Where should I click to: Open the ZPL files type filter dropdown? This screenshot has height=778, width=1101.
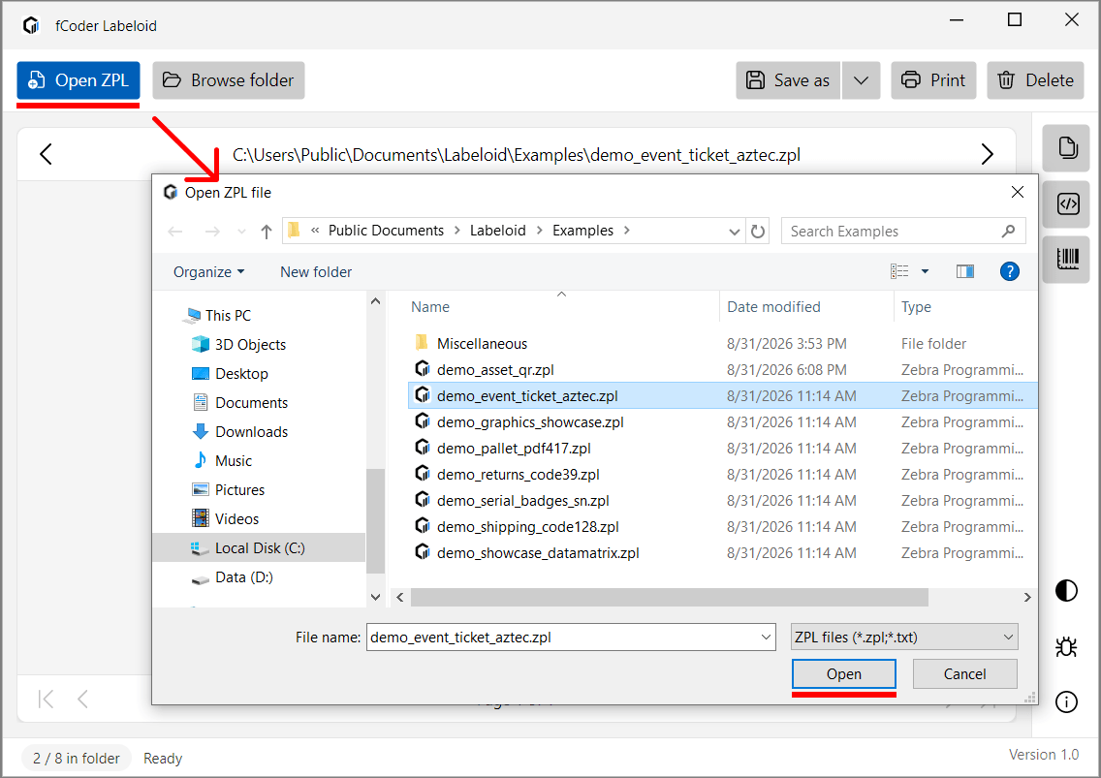point(904,637)
